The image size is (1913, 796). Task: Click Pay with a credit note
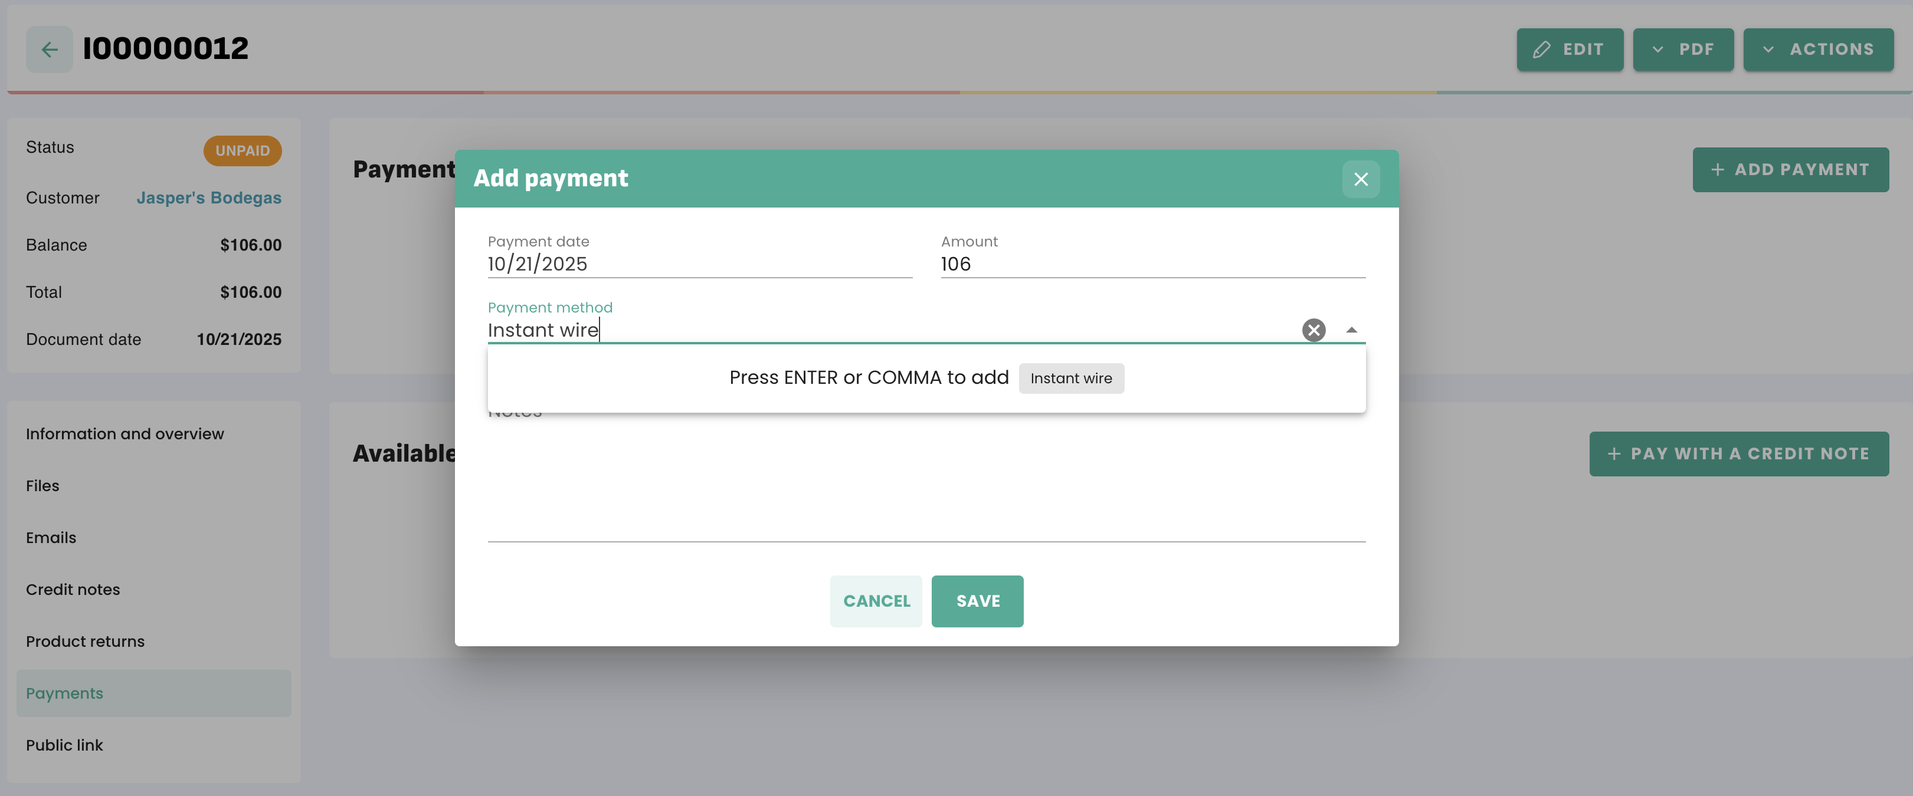point(1738,454)
